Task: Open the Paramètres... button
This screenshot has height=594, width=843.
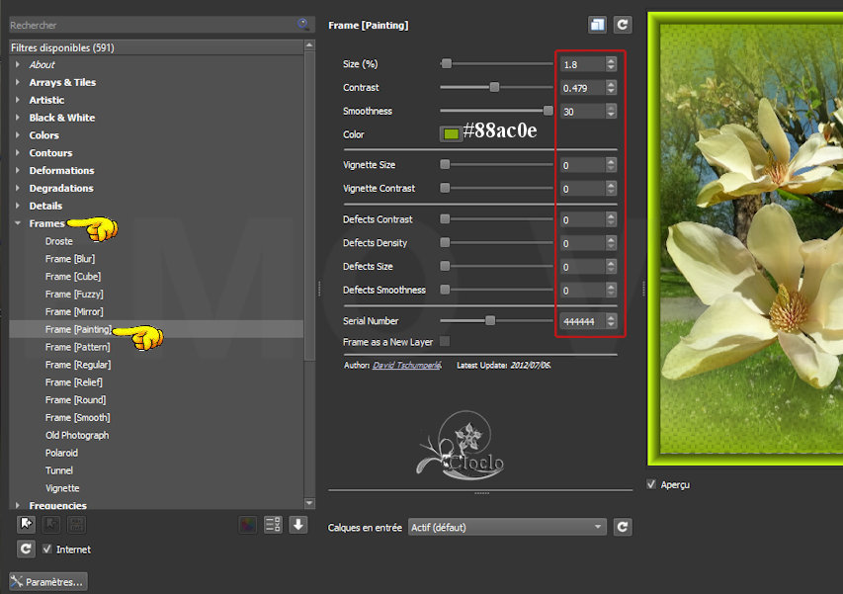Action: tap(47, 581)
